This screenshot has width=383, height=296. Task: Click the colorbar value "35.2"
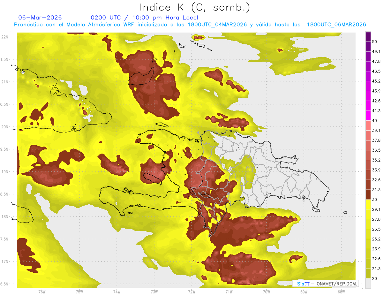click(x=376, y=160)
